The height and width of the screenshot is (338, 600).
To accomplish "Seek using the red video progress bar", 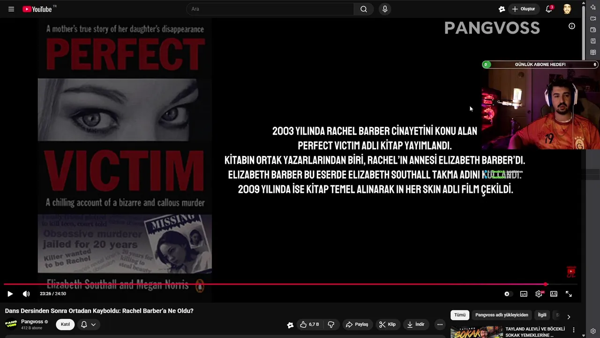I will pyautogui.click(x=291, y=284).
